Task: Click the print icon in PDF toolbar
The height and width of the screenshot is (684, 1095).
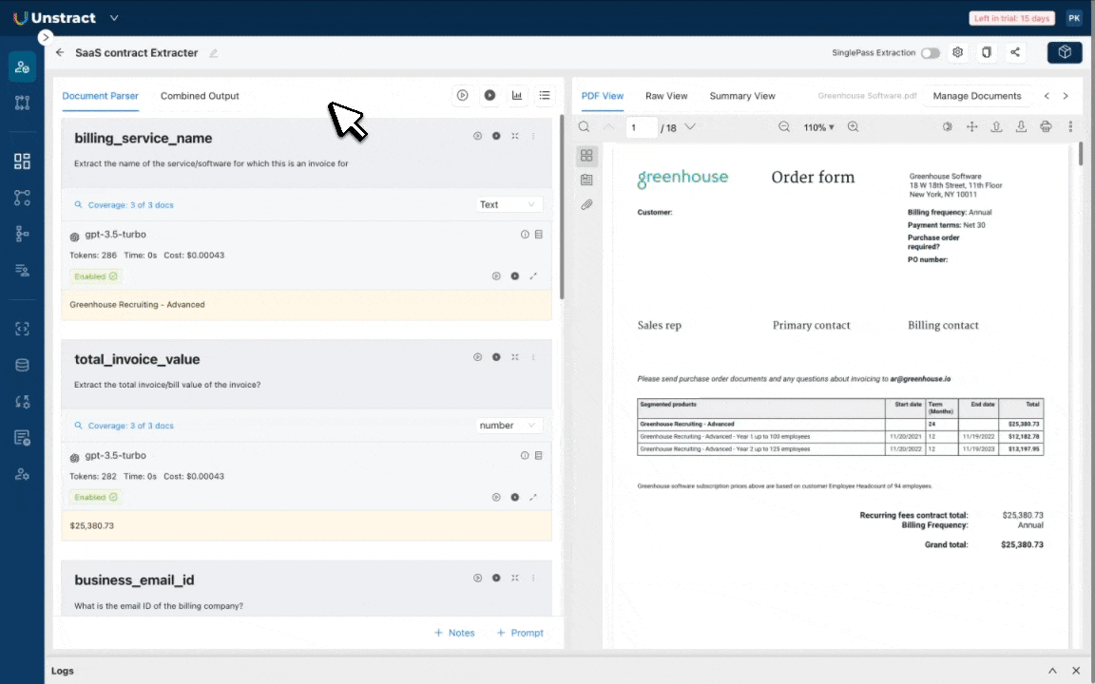Action: point(1046,127)
